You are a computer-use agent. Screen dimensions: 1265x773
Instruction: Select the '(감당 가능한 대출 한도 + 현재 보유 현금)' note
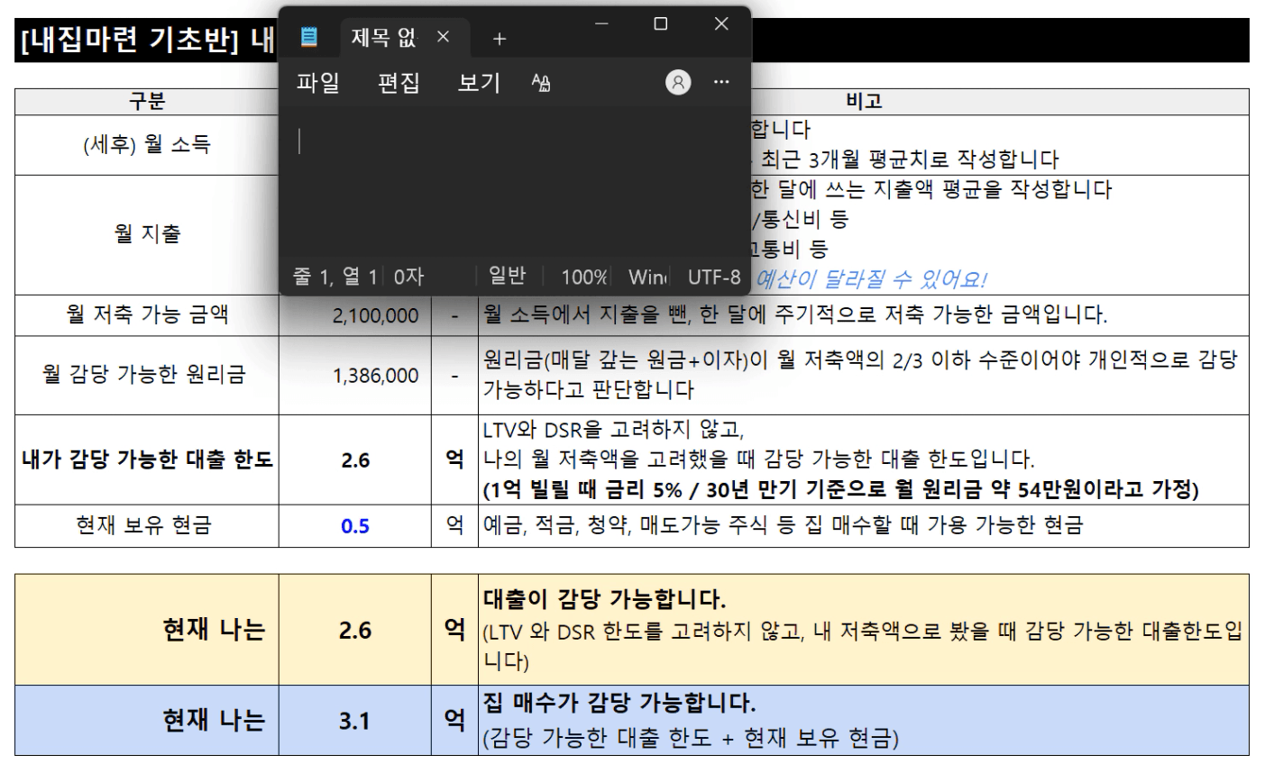pyautogui.click(x=691, y=739)
